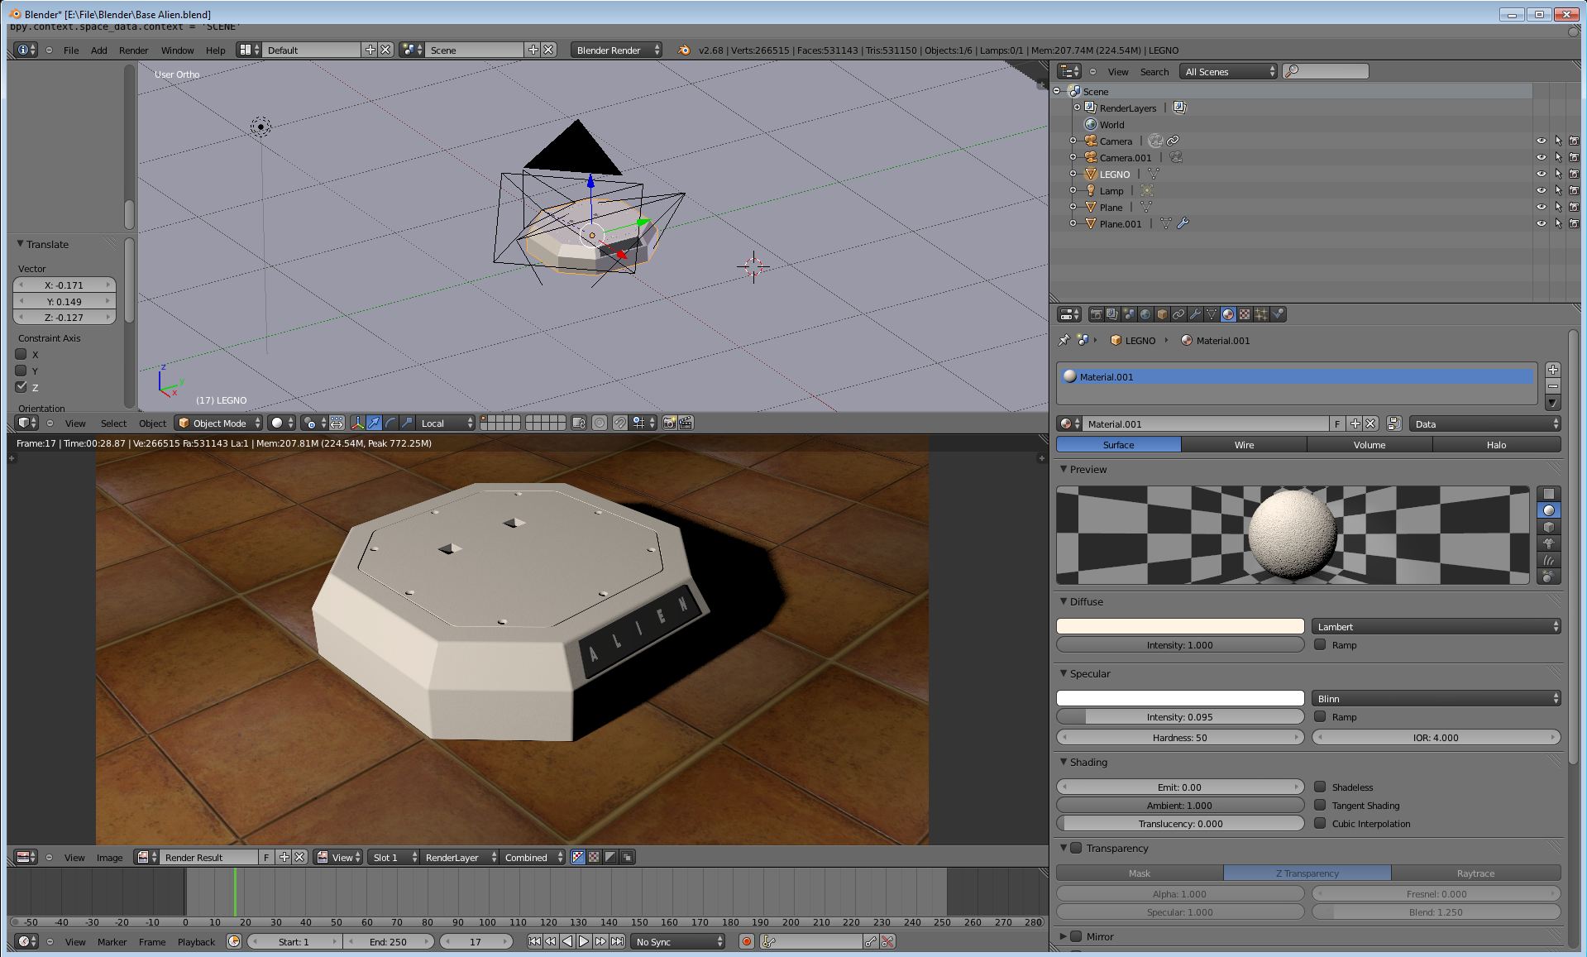This screenshot has width=1587, height=957.
Task: Open Combined render pass dropdown
Action: (x=533, y=857)
